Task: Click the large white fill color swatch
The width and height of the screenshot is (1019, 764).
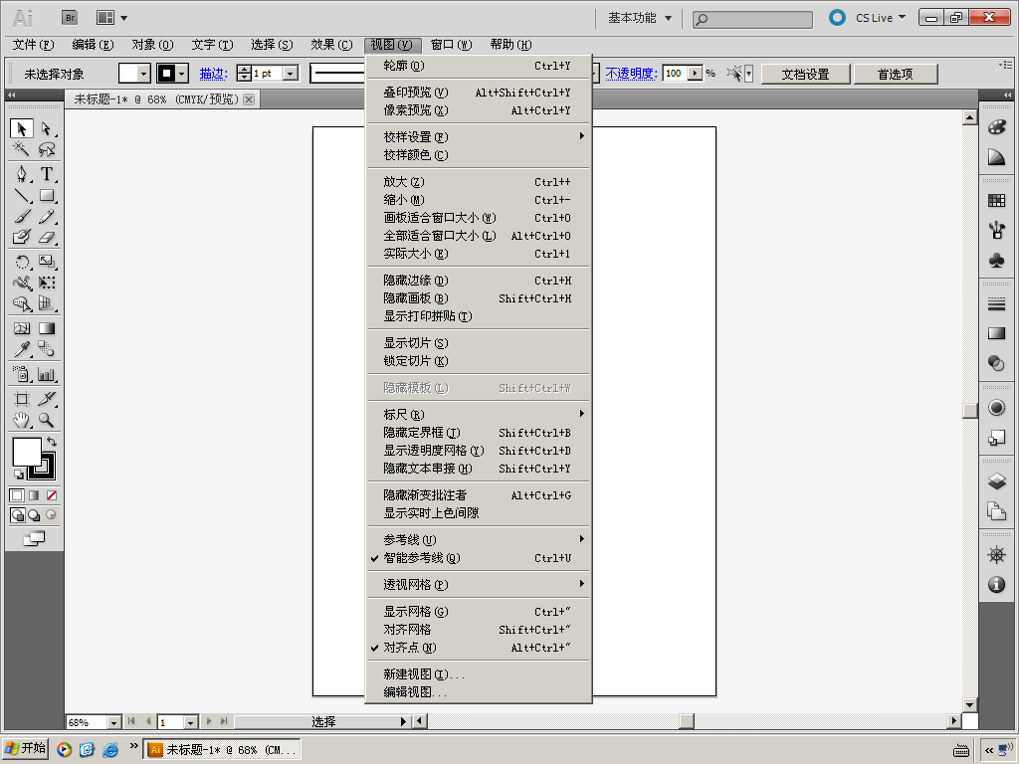Action: click(27, 452)
